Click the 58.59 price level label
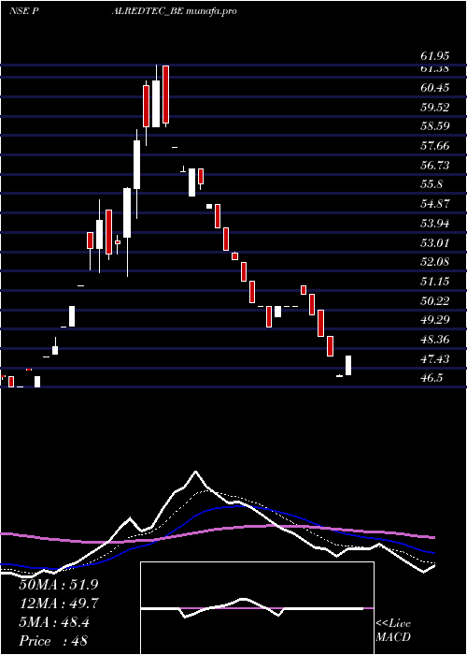 (434, 126)
